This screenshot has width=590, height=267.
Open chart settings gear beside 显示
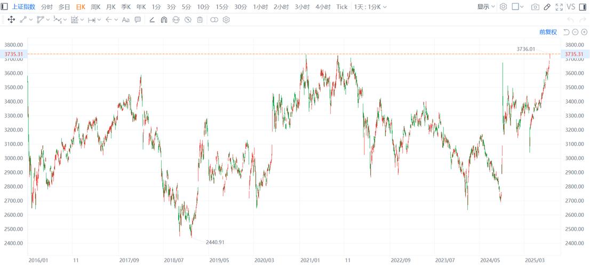pyautogui.click(x=503, y=7)
